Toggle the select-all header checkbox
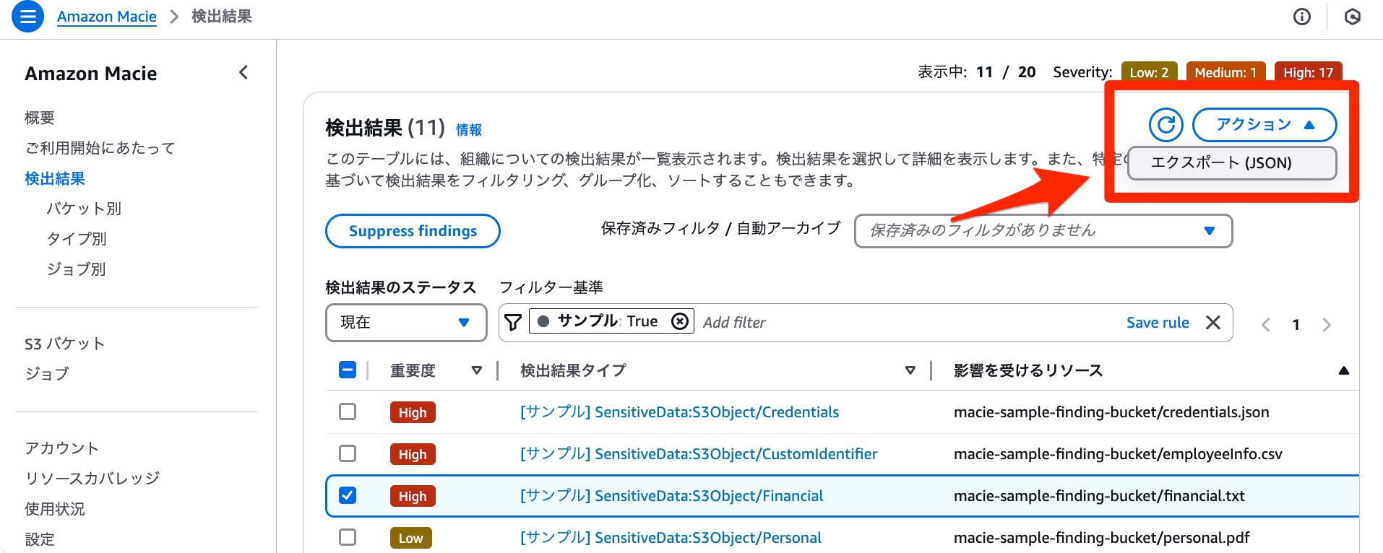Screen dimensions: 1383x553 click(348, 370)
